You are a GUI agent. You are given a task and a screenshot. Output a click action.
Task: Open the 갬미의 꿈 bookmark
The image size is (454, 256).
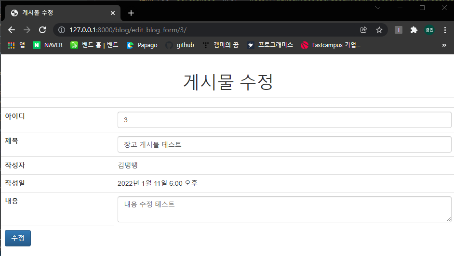(x=220, y=45)
